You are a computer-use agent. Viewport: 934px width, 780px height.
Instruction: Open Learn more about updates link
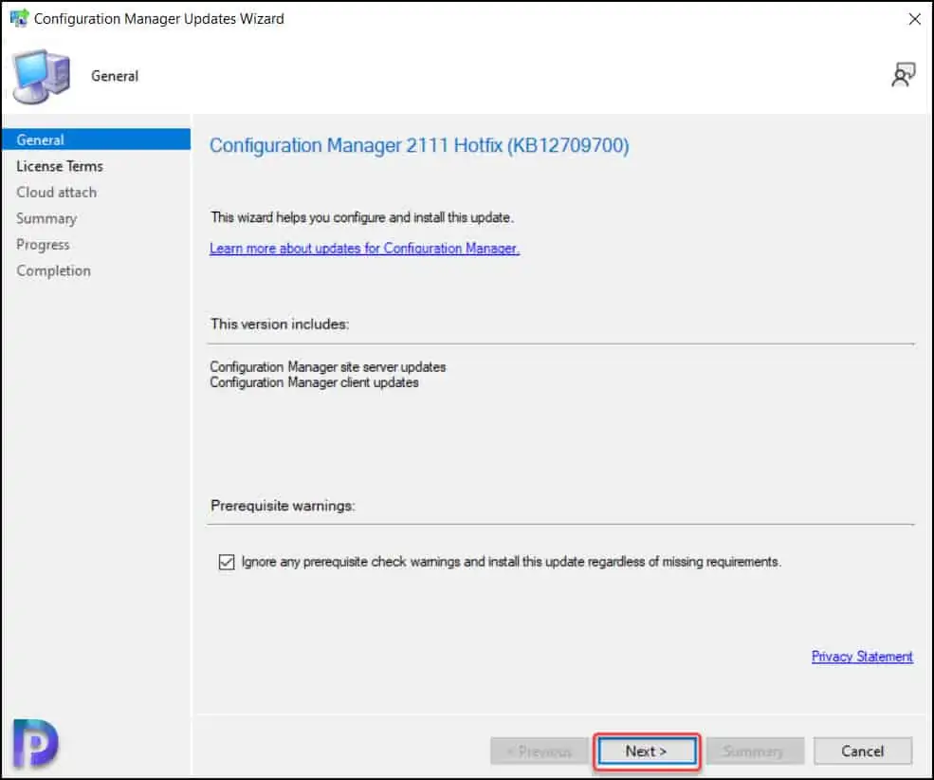click(x=364, y=249)
